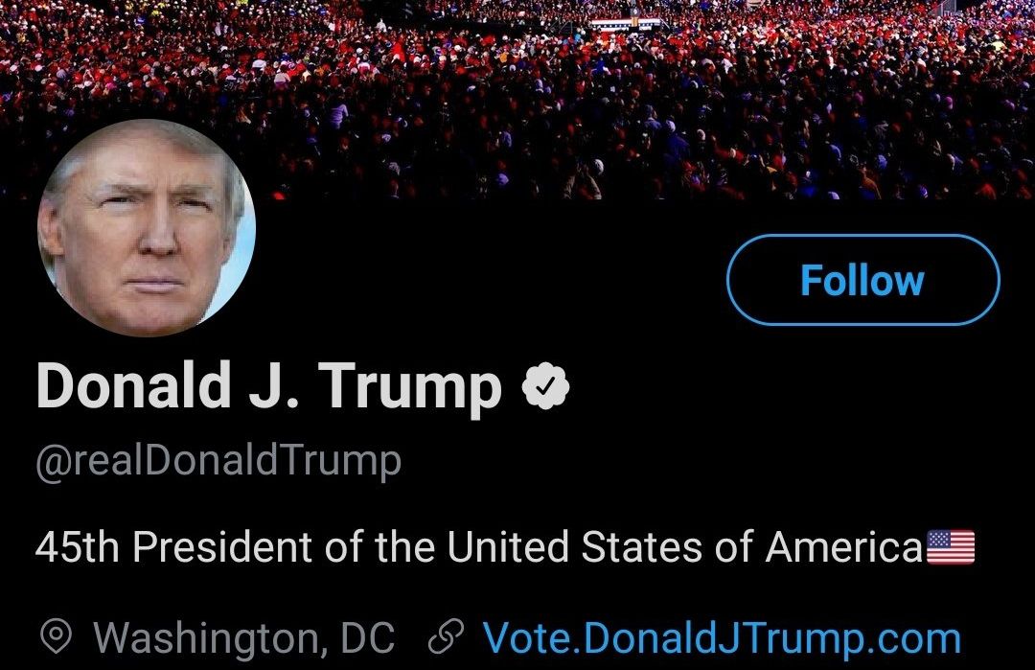The width and height of the screenshot is (1035, 670).
Task: Open the circular profile picture
Action: [x=147, y=228]
